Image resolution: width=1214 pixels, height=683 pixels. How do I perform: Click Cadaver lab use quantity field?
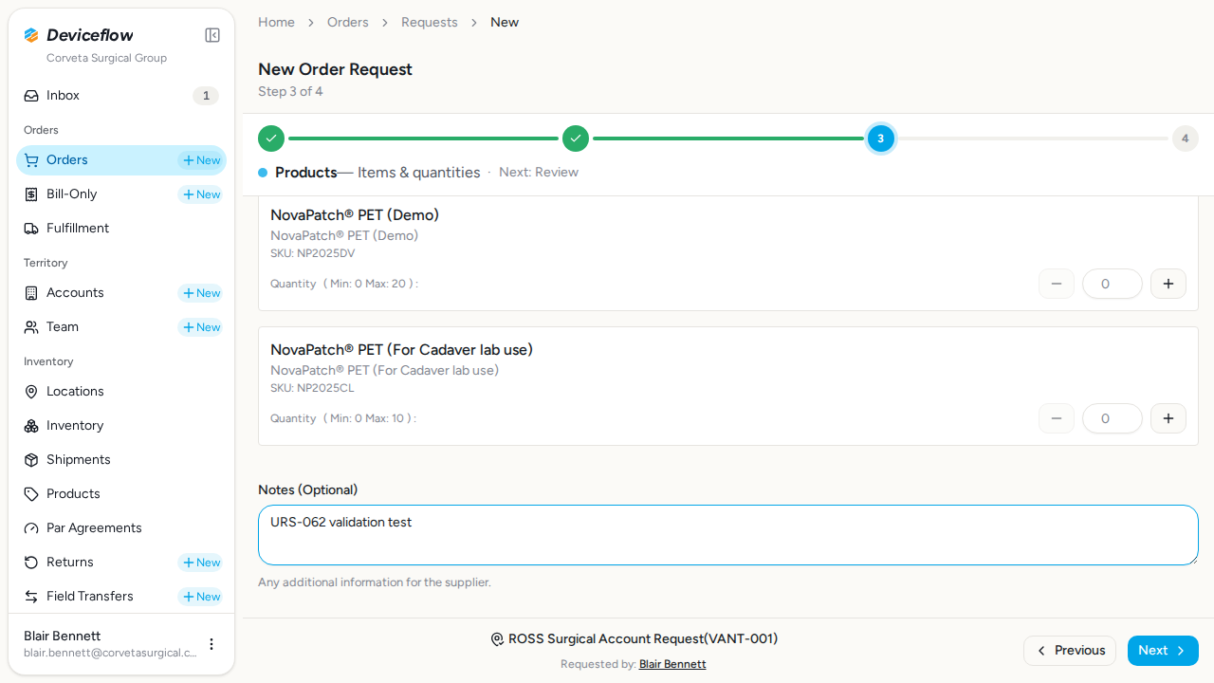pyautogui.click(x=1113, y=418)
